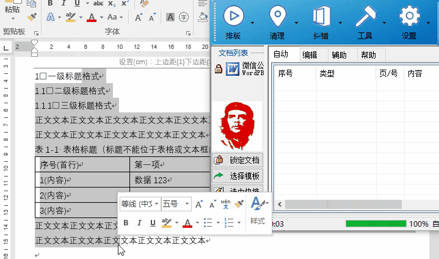This screenshot has height=259, width=439.
Task: Toggle Underline in the floating mini toolbar
Action: pos(152,222)
